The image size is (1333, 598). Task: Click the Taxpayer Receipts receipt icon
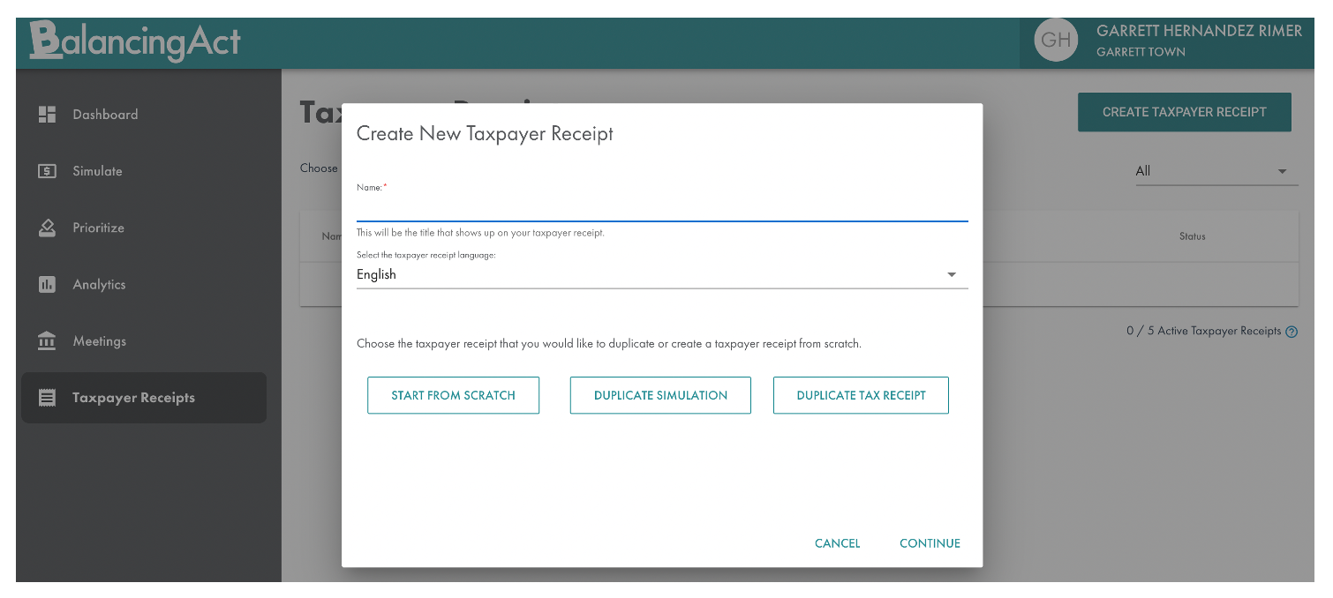coord(48,398)
